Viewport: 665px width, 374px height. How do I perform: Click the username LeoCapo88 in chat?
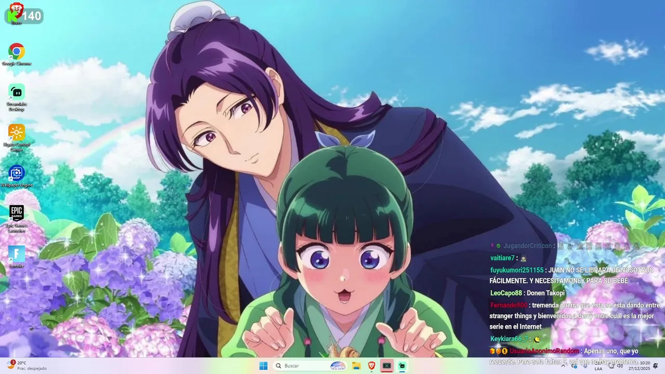(506, 293)
